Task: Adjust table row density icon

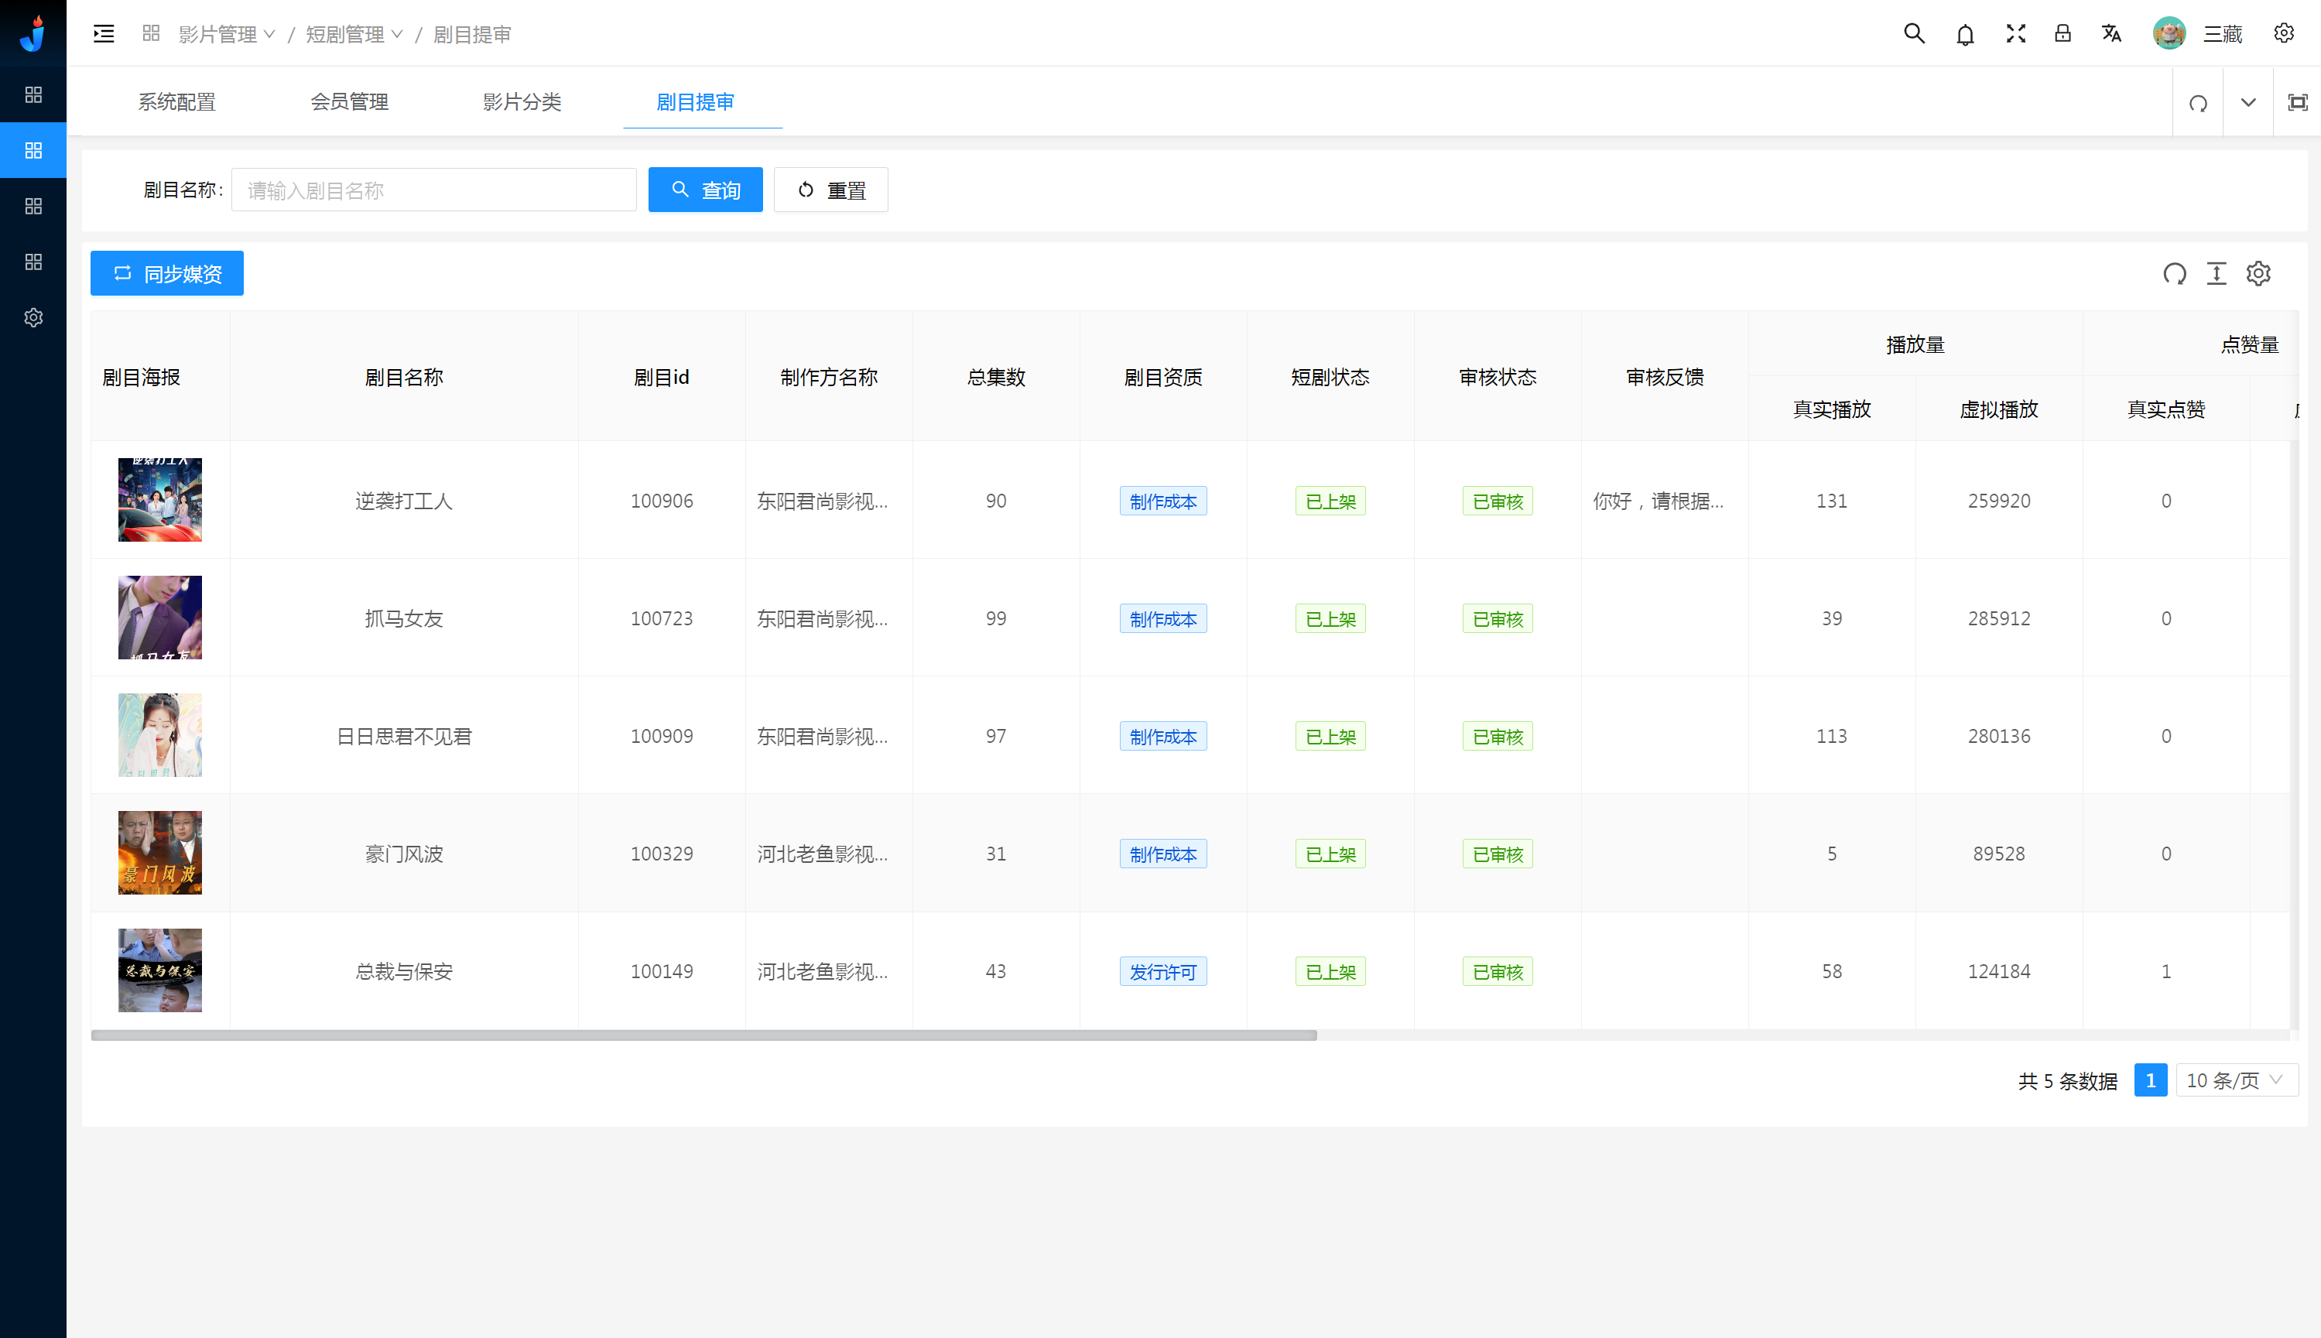Action: click(2217, 274)
